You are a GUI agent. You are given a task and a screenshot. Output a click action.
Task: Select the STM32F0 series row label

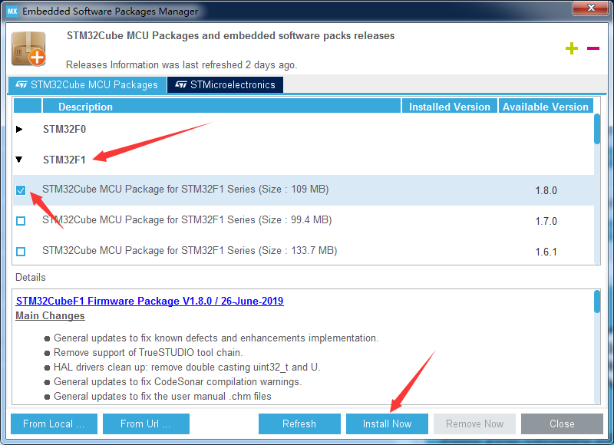64,129
